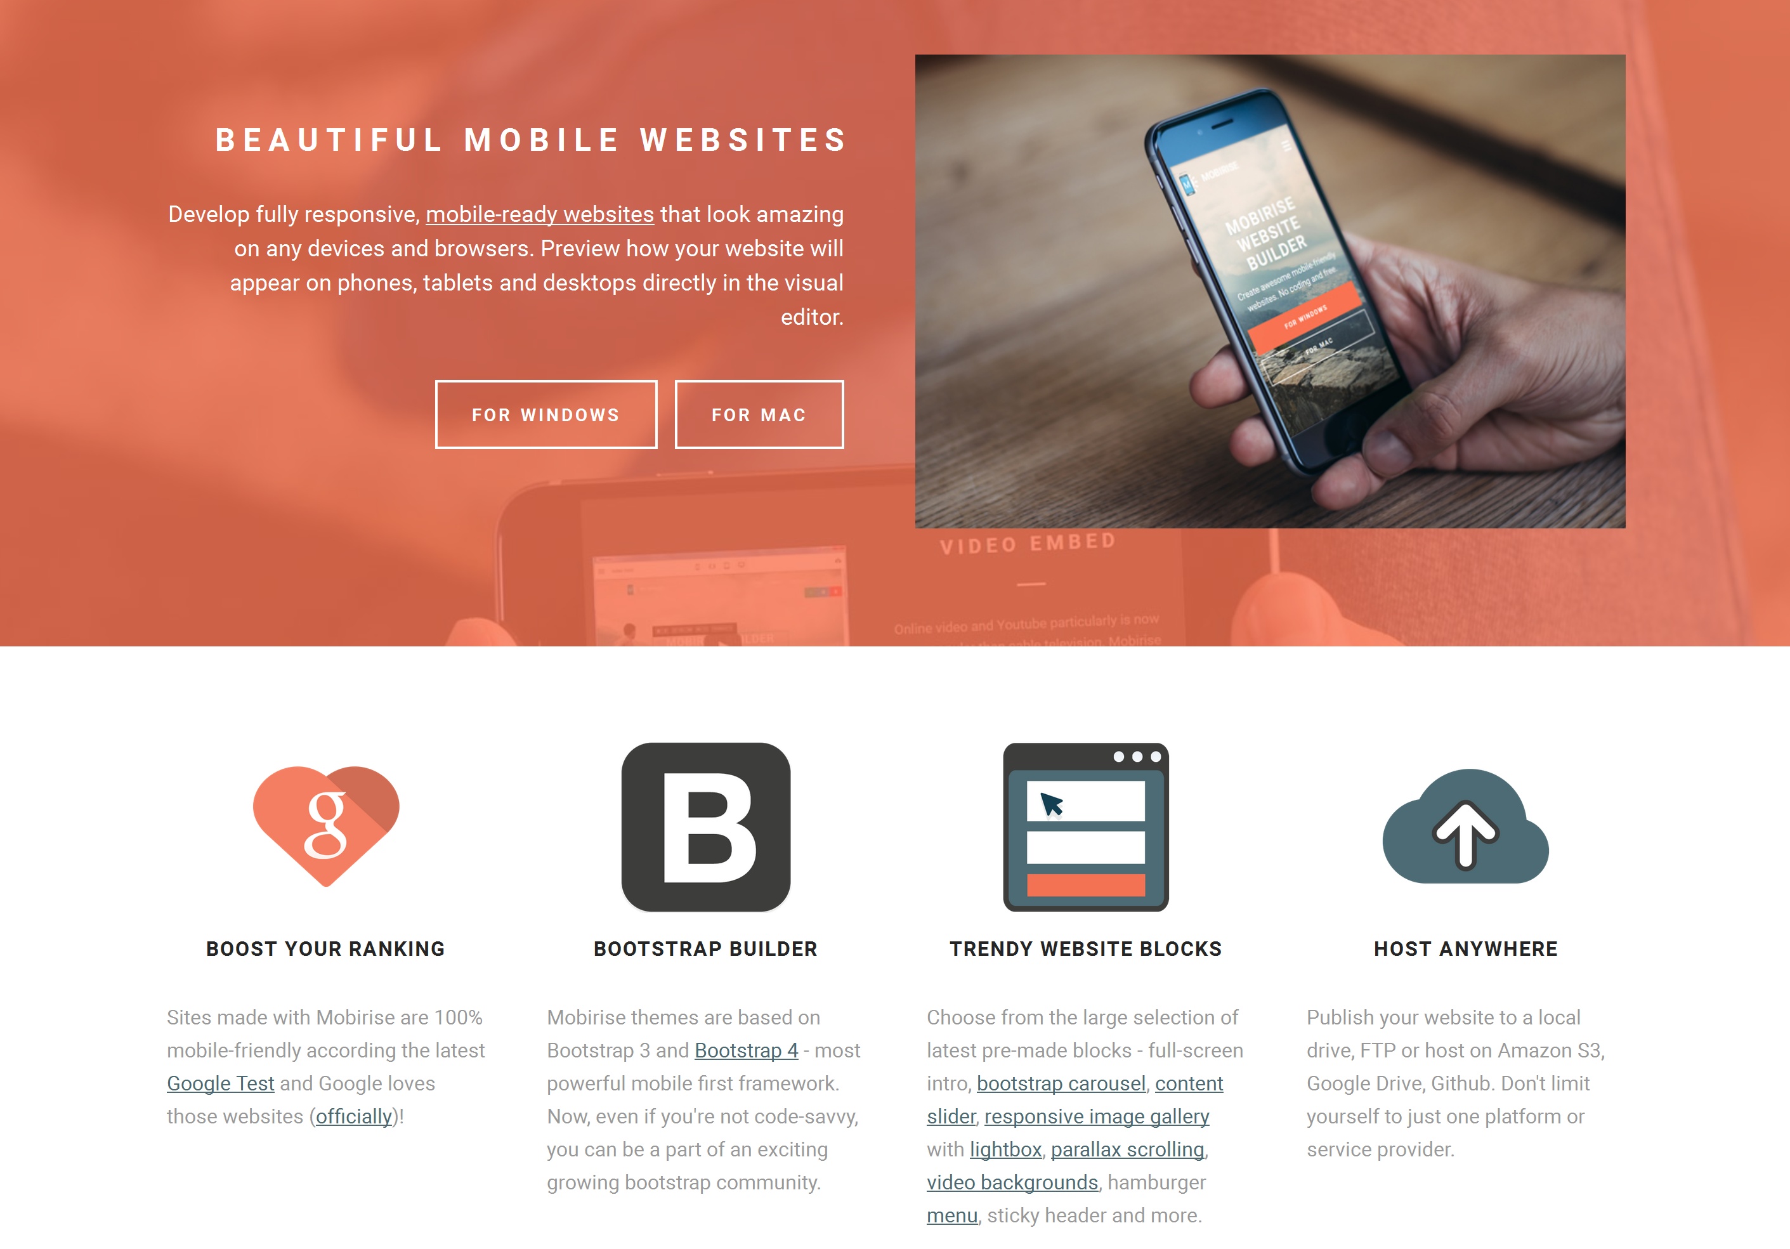Click the FOR WINDOWS download button
This screenshot has height=1249, width=1790.
coord(545,414)
